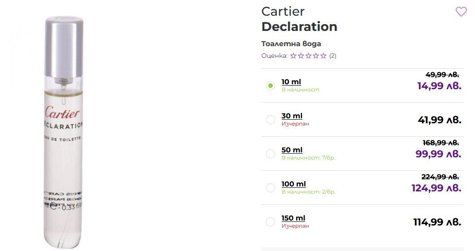Click the first rating star
Screen dimensions: 475x251
point(293,56)
